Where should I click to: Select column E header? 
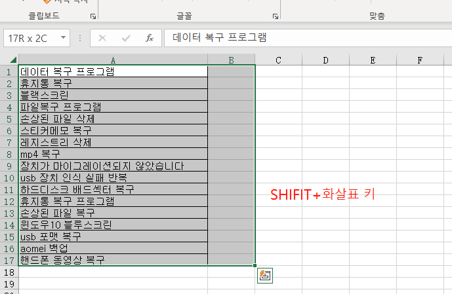click(x=373, y=60)
